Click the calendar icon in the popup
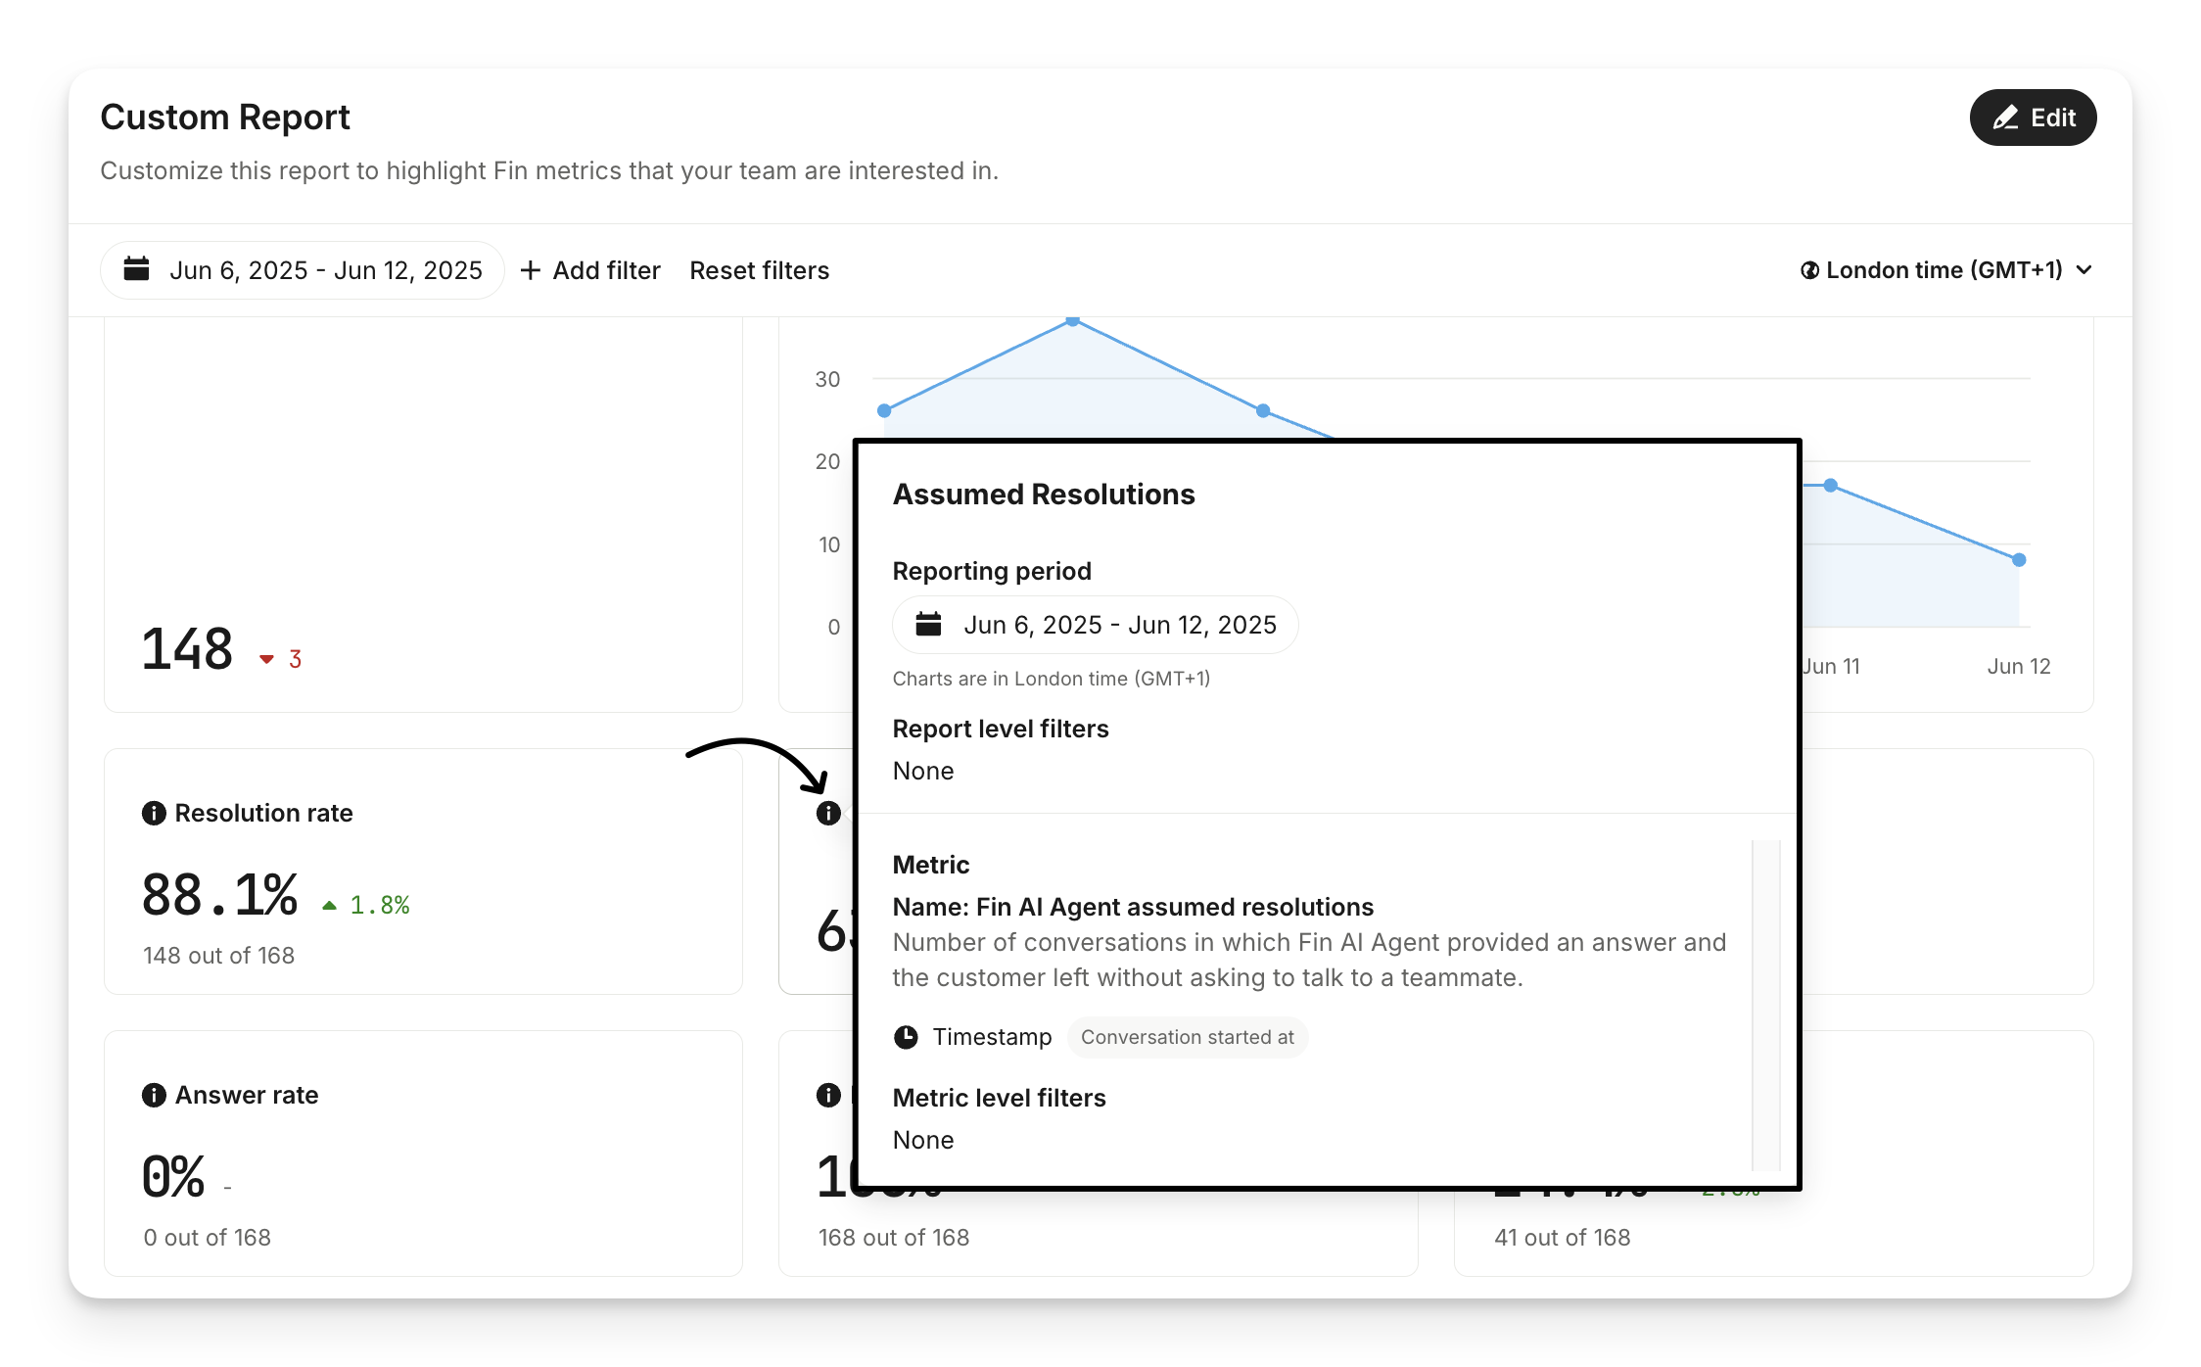This screenshot has height=1367, width=2201. [928, 624]
